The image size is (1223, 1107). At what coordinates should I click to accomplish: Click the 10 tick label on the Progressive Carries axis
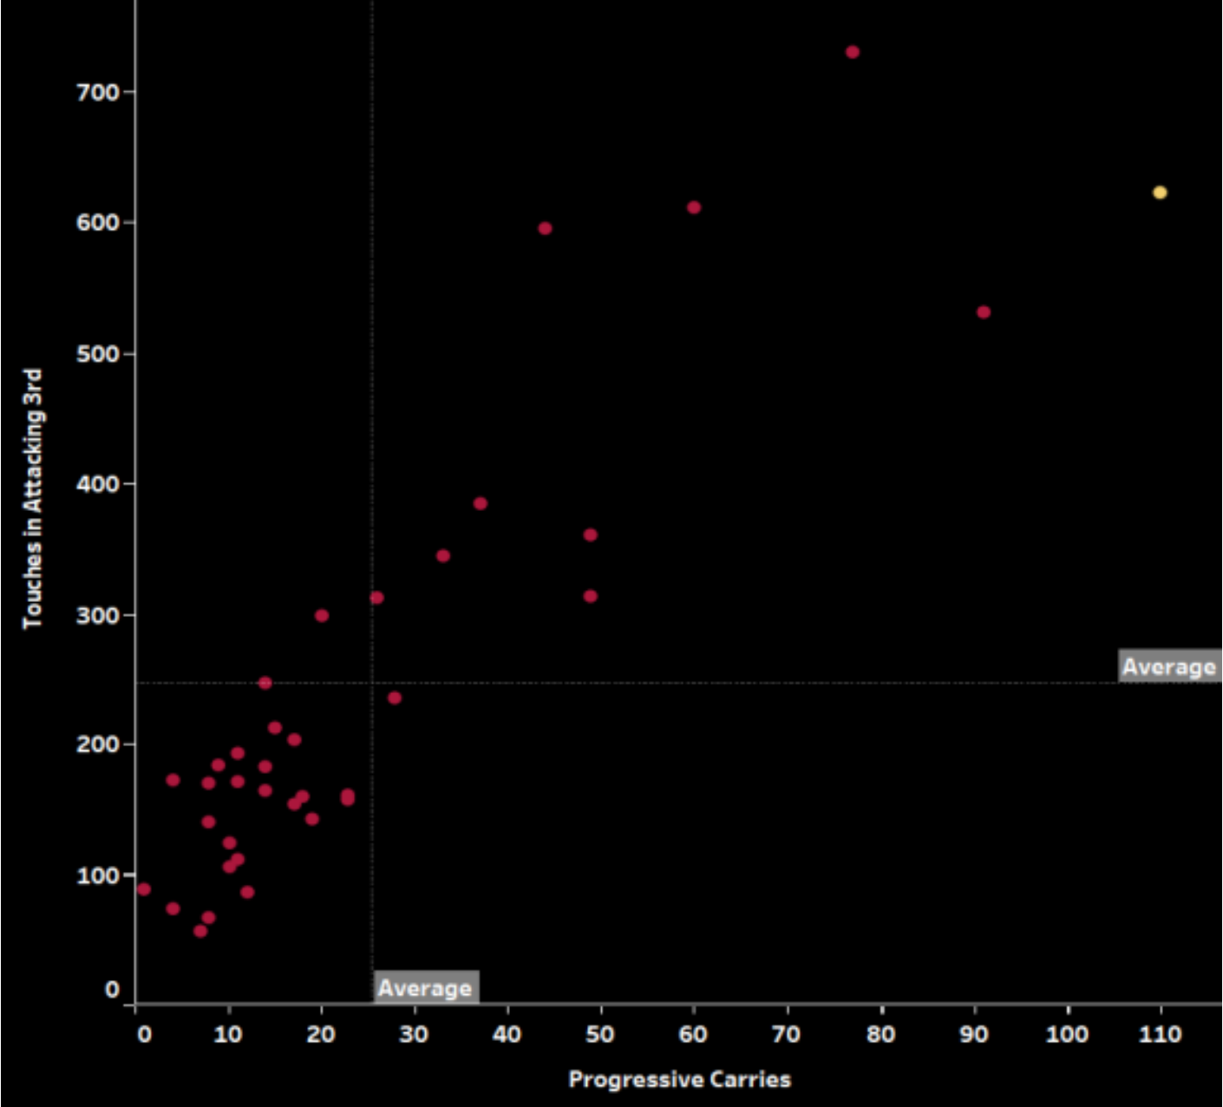pyautogui.click(x=228, y=1034)
